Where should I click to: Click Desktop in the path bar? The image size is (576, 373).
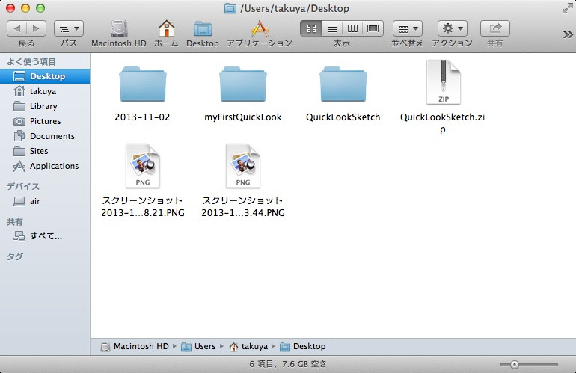point(303,346)
